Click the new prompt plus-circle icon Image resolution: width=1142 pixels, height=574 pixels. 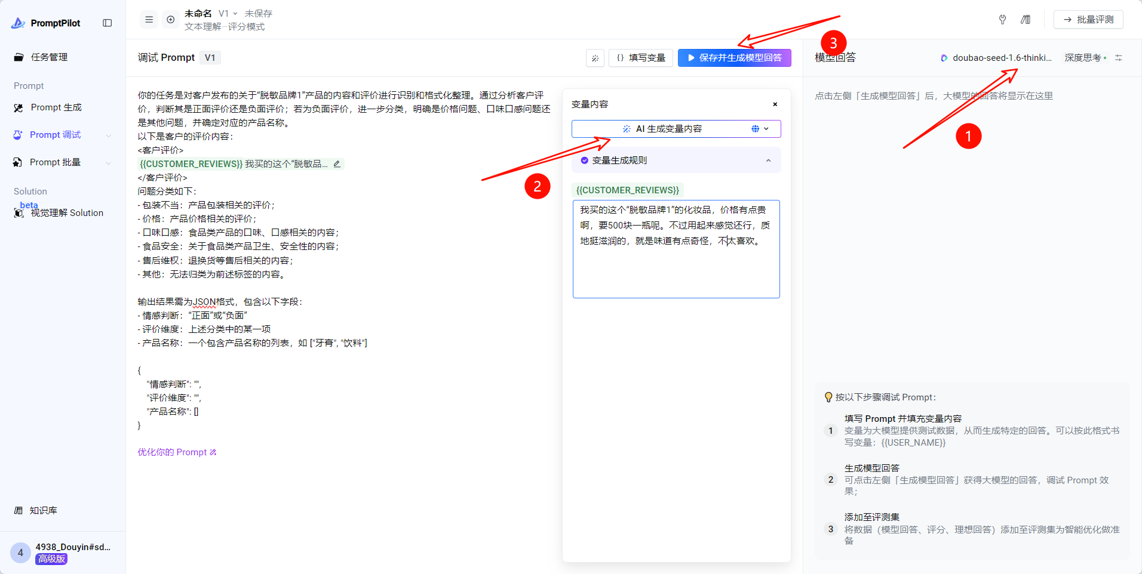coord(171,20)
